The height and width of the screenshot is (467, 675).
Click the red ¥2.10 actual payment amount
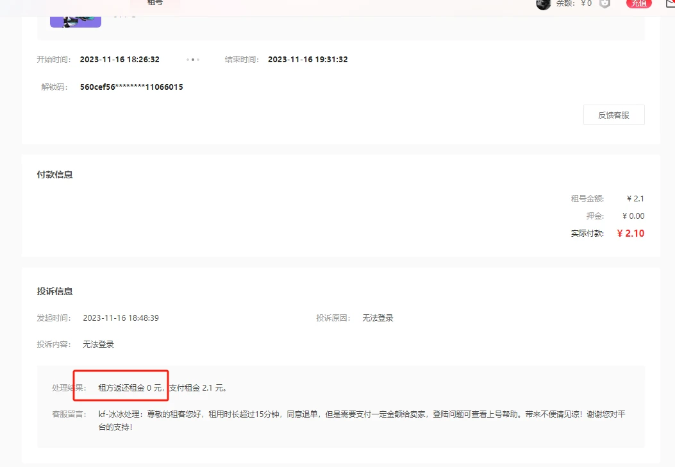point(630,234)
